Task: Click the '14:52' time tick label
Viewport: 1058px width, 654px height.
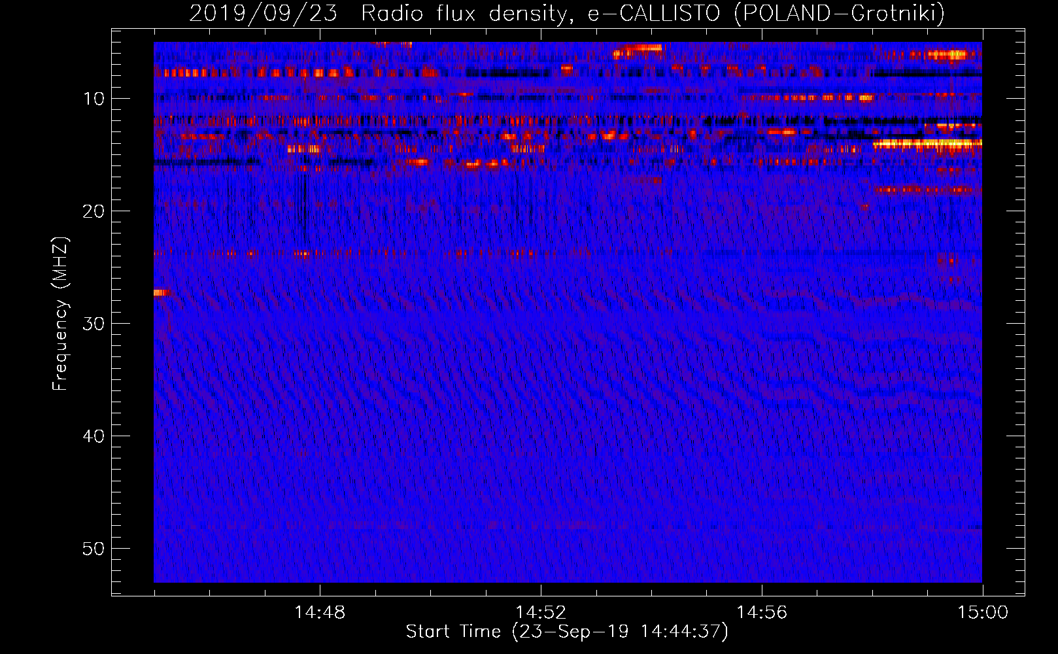Action: pos(541,613)
